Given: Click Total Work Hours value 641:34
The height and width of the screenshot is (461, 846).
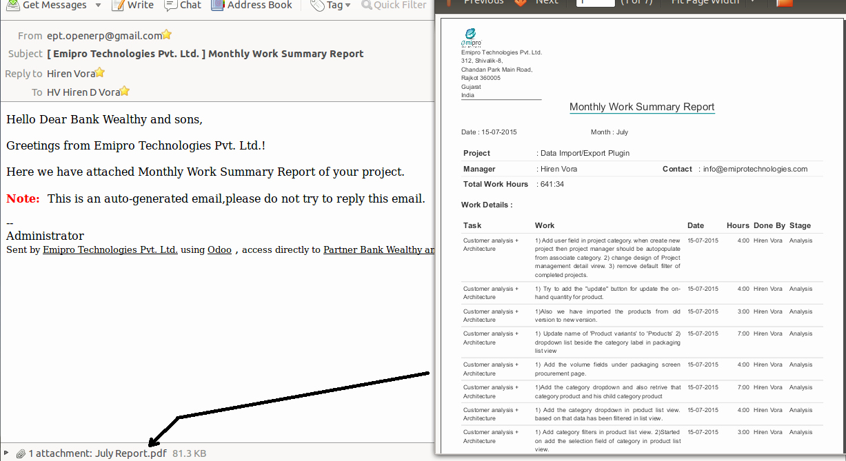Looking at the screenshot, I should [x=552, y=184].
